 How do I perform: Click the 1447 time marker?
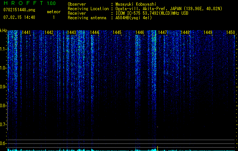point(163,32)
